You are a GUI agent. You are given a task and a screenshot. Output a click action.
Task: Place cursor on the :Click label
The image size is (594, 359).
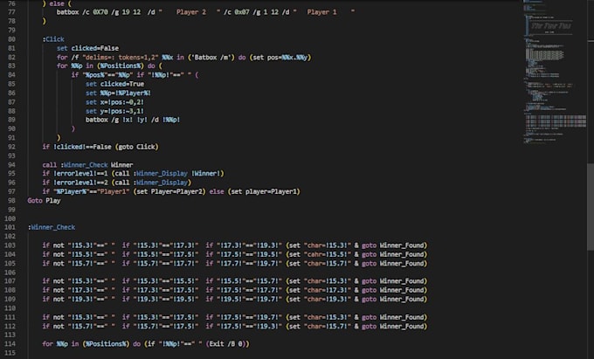pos(53,39)
